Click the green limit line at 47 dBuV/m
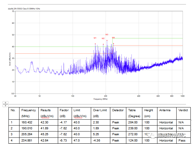Screen dimensions: 192x144 click(148, 38)
